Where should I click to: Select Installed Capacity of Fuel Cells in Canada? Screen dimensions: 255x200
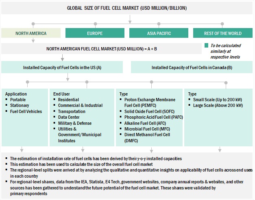[x=192, y=67]
